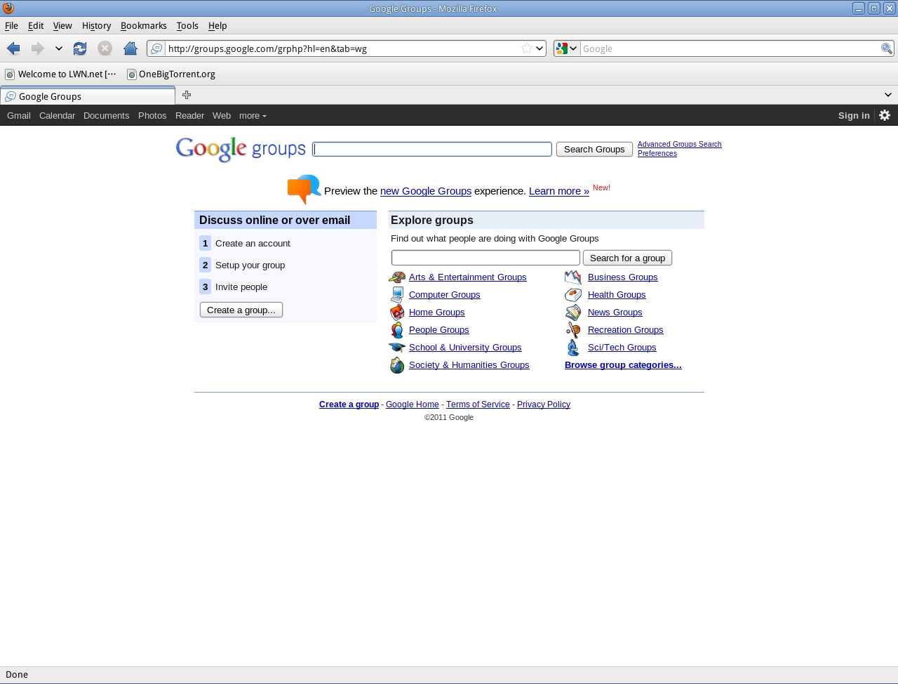Click the Home Groups house icon
Image resolution: width=898 pixels, height=684 pixels.
[397, 313]
